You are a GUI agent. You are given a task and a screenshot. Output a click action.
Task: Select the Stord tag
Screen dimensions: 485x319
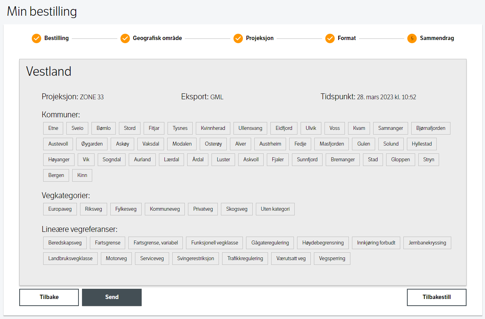coord(130,128)
